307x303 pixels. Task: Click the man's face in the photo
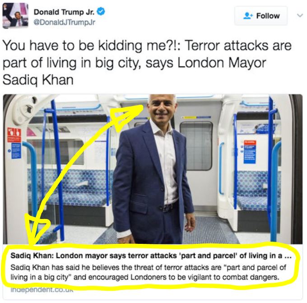(x=162, y=107)
